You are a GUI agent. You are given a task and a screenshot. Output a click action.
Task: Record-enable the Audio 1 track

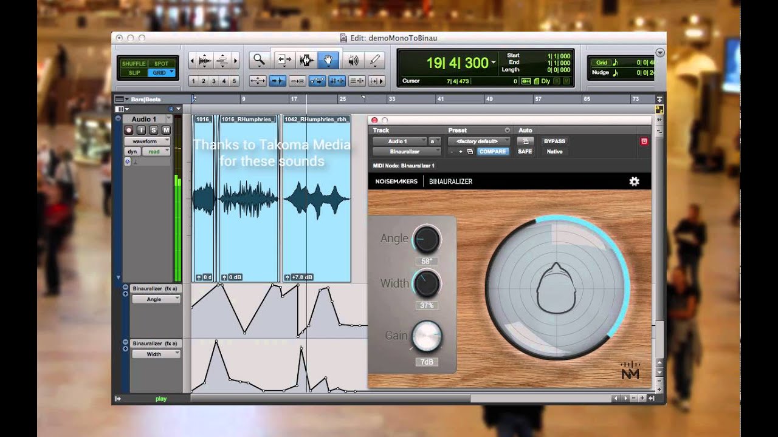point(129,130)
